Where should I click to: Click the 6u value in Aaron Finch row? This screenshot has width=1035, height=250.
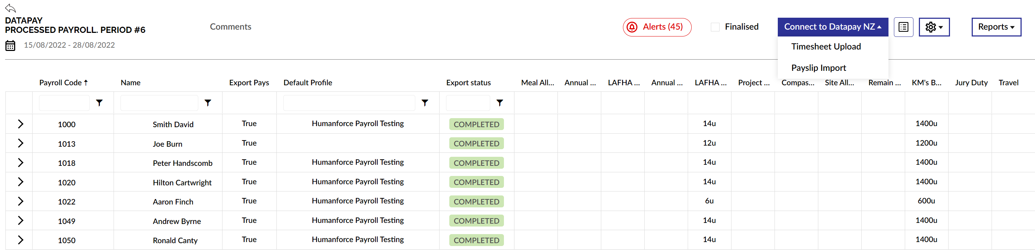pos(709,201)
